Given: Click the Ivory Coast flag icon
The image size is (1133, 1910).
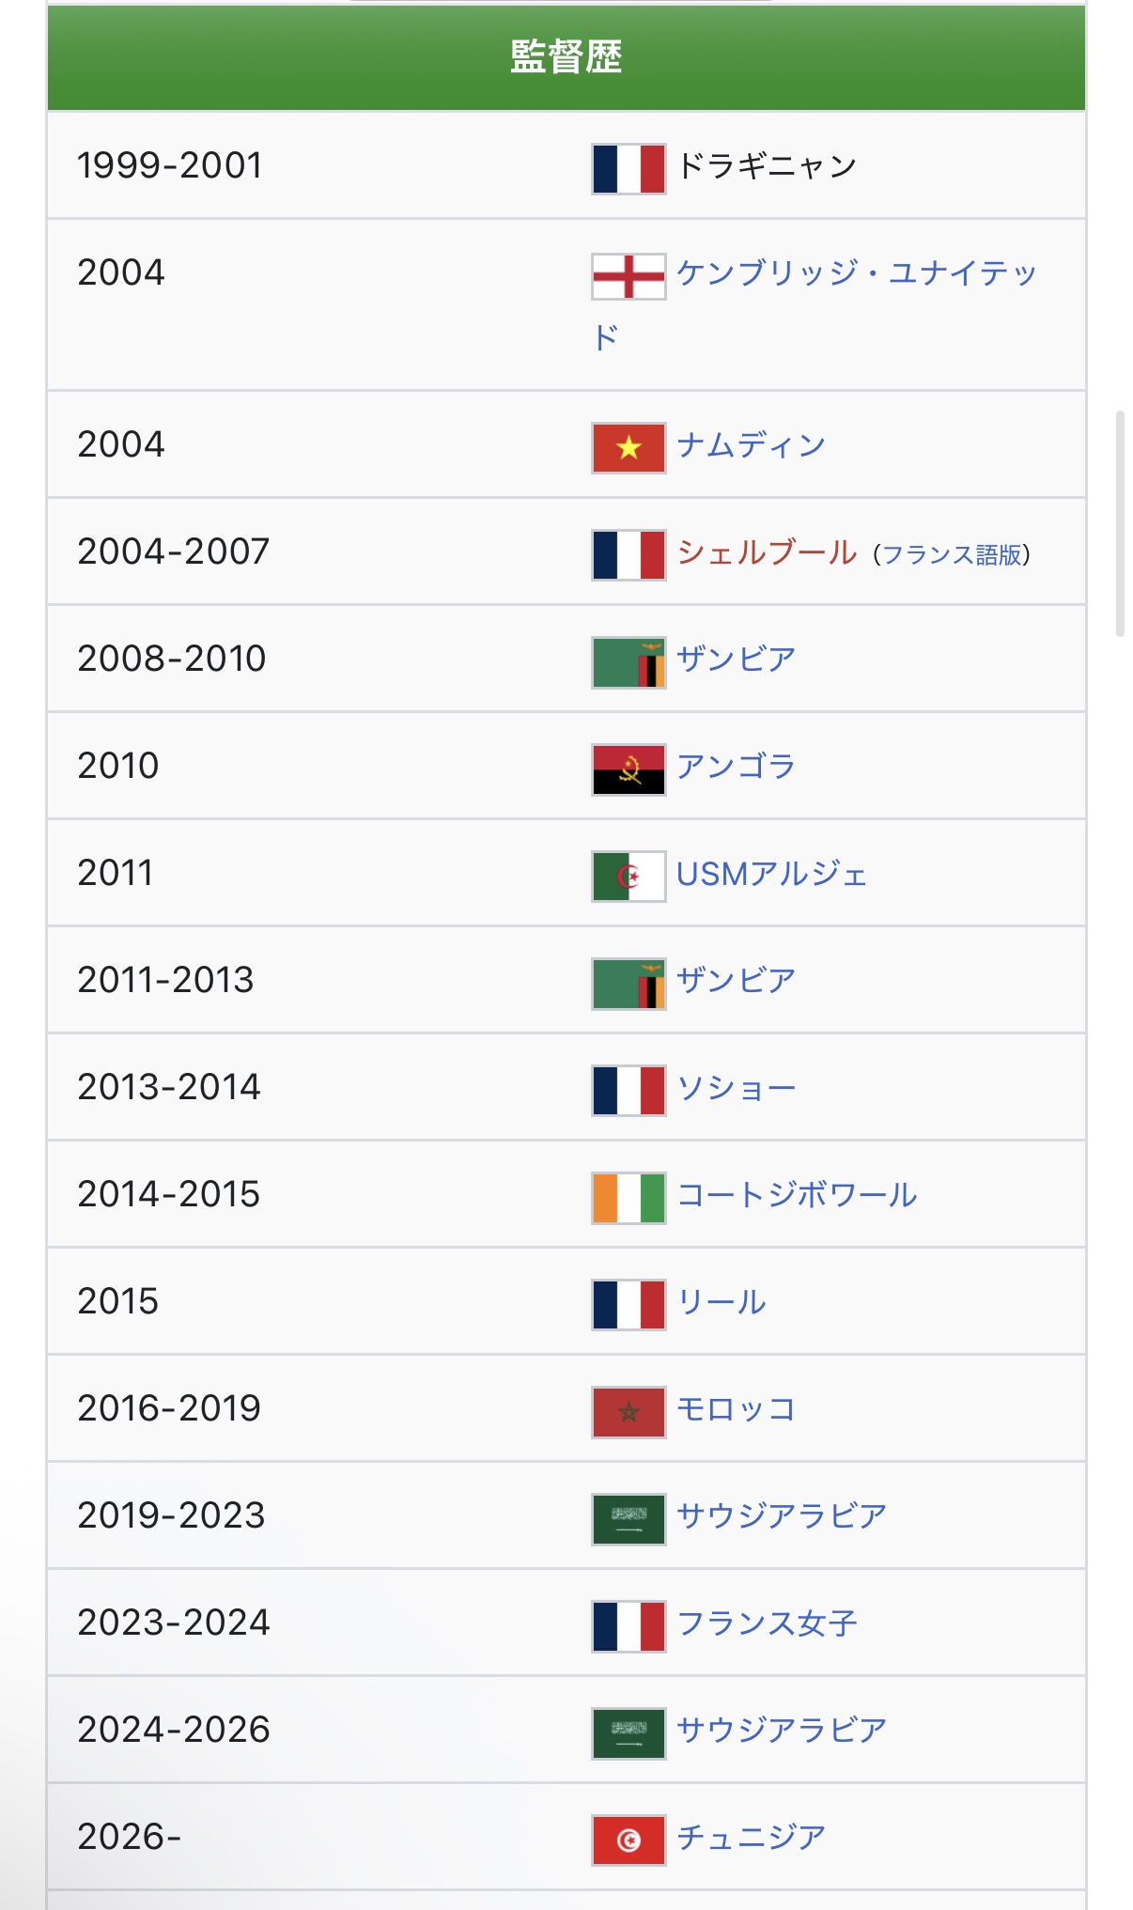Looking at the screenshot, I should coord(629,1198).
